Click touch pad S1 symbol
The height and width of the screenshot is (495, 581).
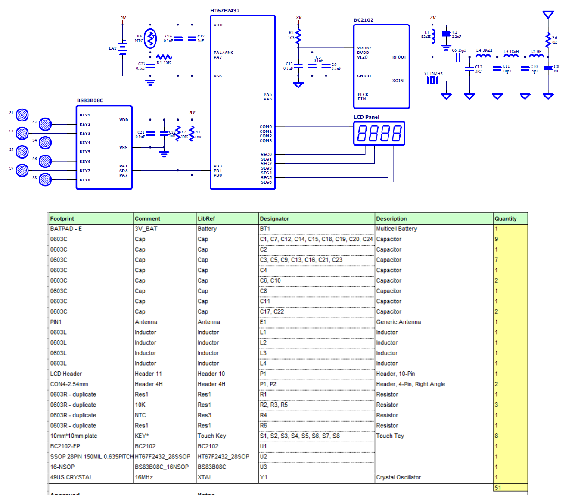tap(22, 115)
